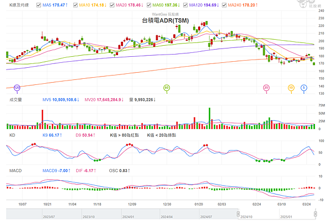Click the 03/10 date axis label
This screenshot has height=221, width=331.
[x=281, y=204]
